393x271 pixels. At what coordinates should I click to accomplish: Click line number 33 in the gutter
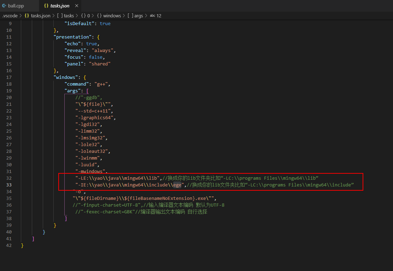pos(9,185)
